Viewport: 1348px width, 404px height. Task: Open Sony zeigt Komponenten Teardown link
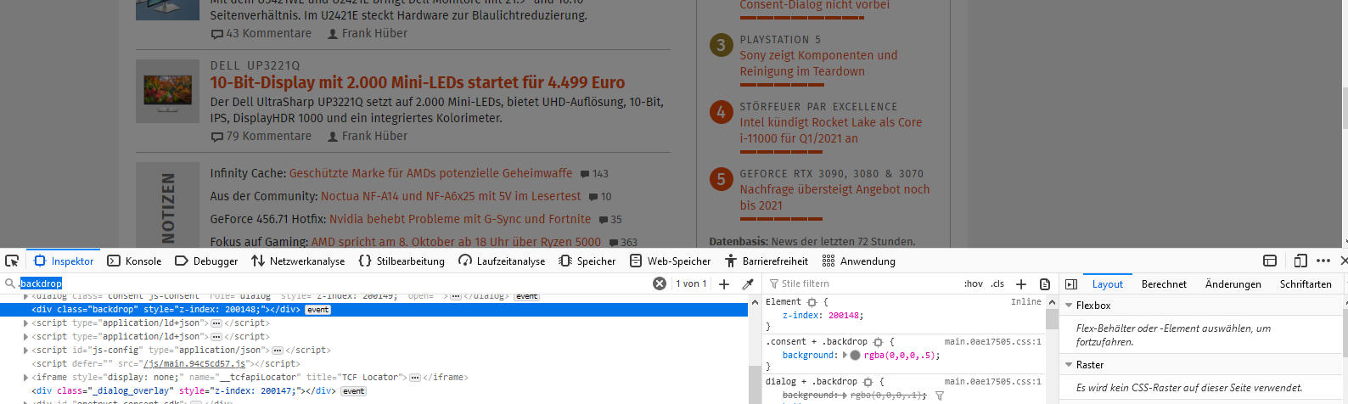[x=818, y=64]
